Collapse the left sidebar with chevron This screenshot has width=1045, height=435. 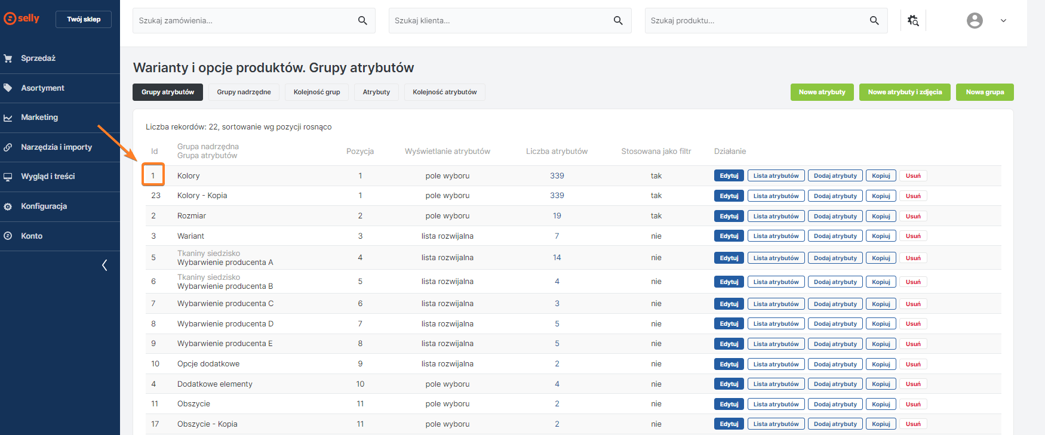click(x=105, y=265)
